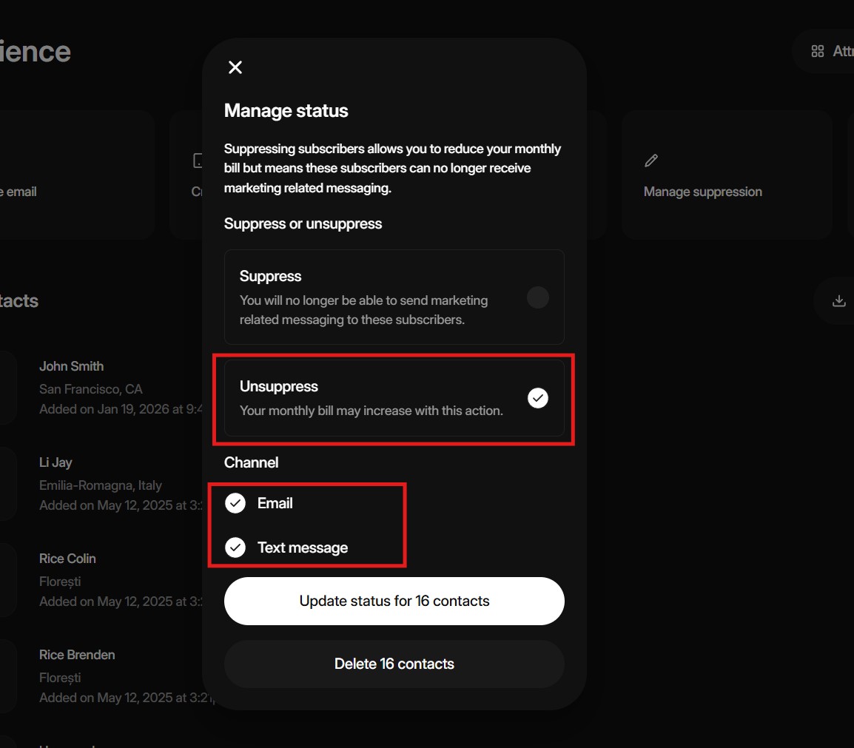Select the Suppress radio option
Viewport: 854px width, 748px height.
(537, 297)
